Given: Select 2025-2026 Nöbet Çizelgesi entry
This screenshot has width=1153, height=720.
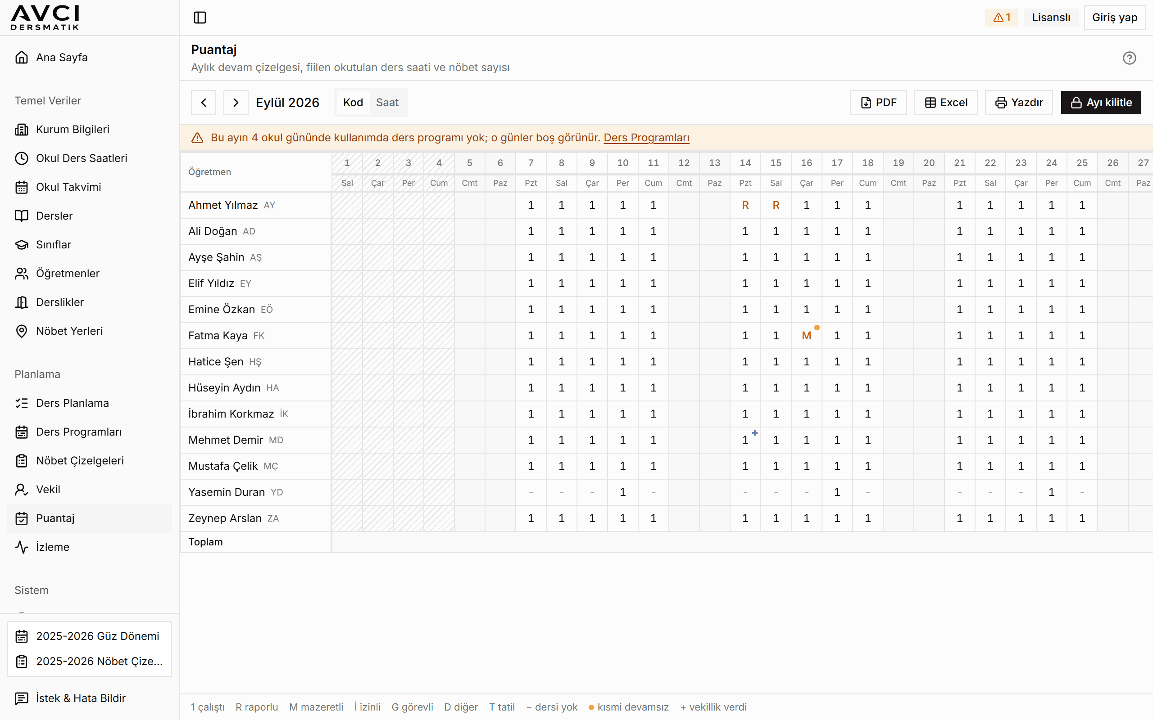Looking at the screenshot, I should [90, 661].
